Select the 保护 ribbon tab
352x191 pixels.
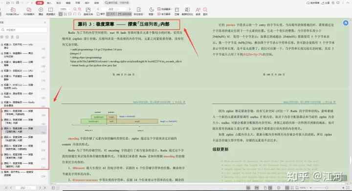(x=87, y=3)
